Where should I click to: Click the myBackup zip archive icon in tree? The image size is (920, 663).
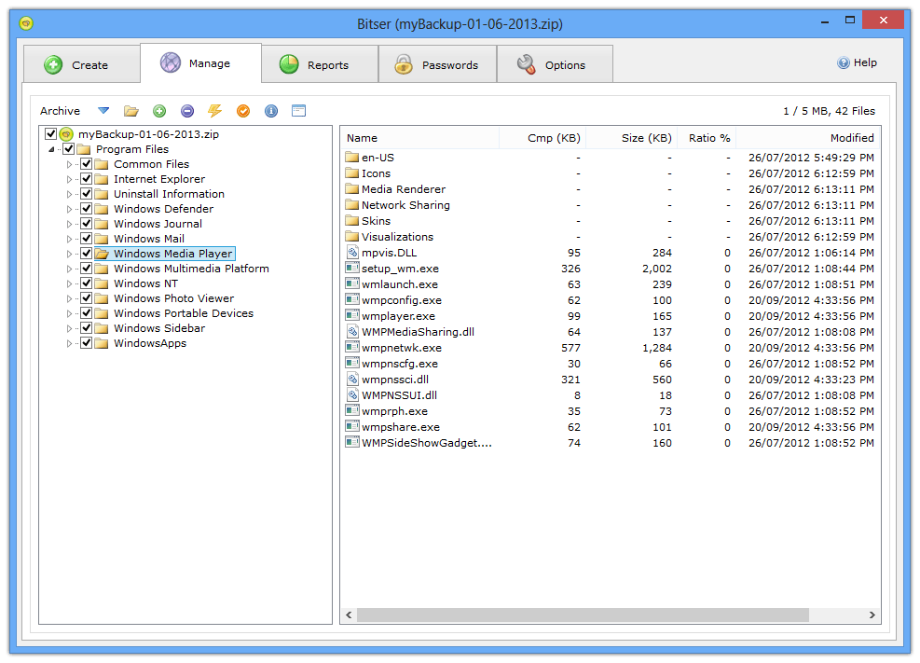pyautogui.click(x=66, y=134)
